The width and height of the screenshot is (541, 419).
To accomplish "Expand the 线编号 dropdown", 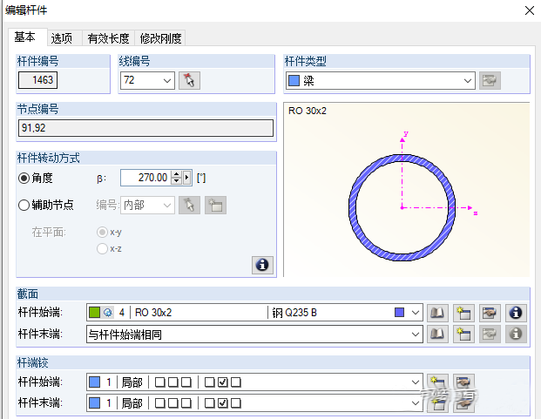I will coord(167,81).
